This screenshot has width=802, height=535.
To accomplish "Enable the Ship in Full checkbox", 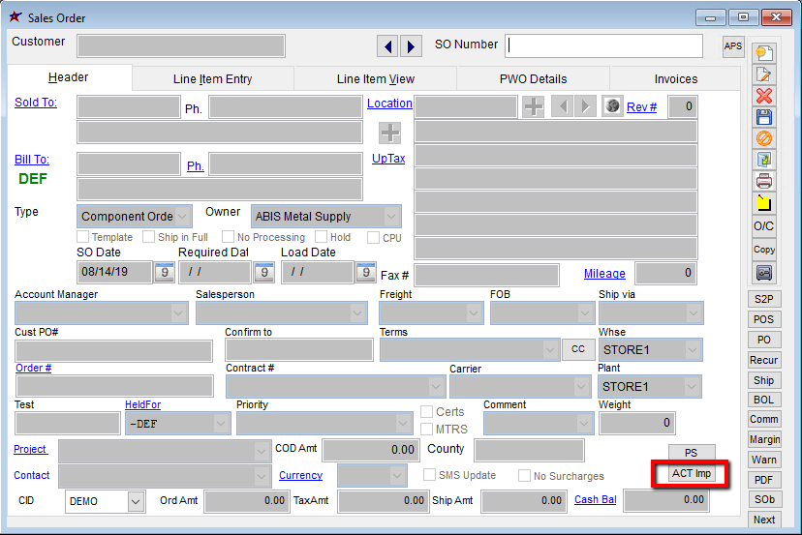I will point(149,237).
